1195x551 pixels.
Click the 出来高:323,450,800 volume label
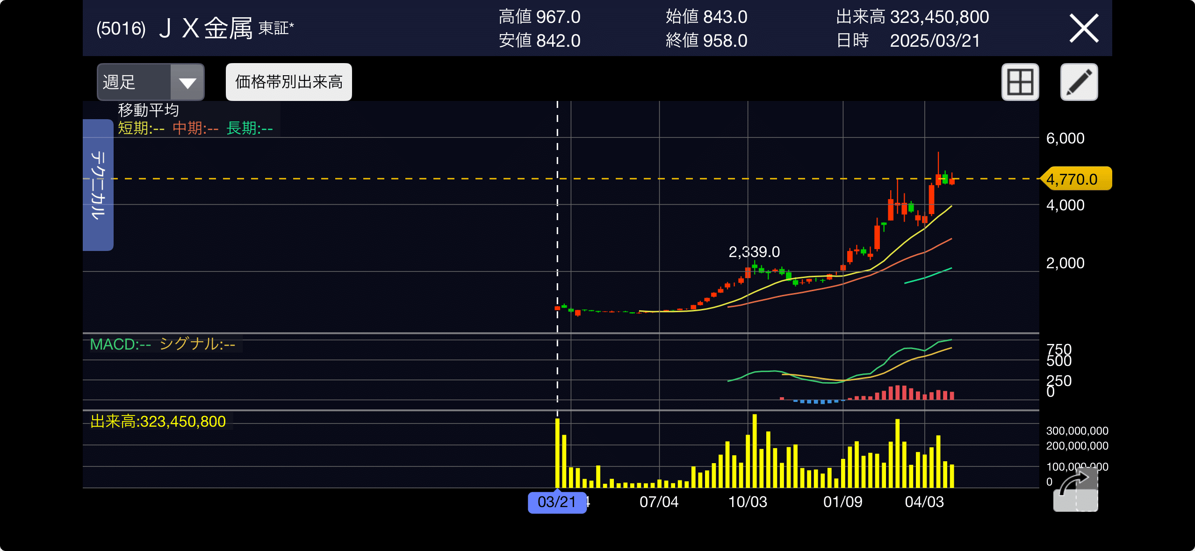tap(158, 422)
